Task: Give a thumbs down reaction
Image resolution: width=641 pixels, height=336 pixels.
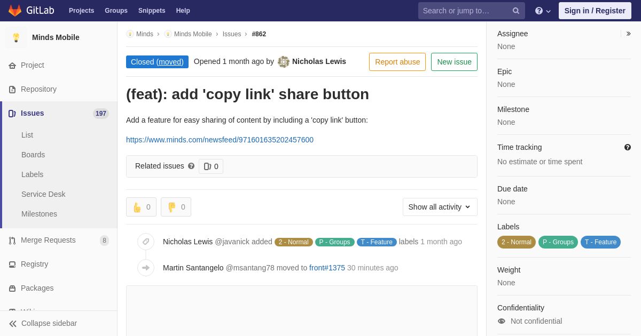Action: (176, 207)
